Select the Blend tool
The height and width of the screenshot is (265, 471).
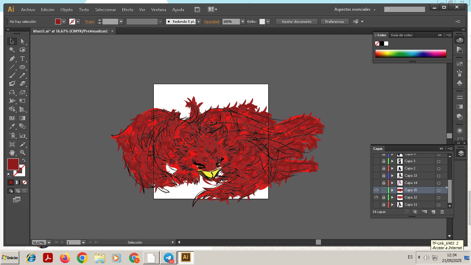(22, 126)
